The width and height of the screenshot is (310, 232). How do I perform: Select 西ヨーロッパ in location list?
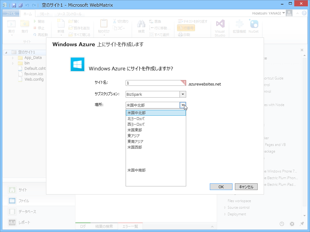[x=156, y=124]
